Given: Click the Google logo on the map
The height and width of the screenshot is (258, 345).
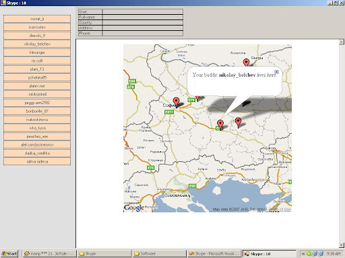Looking at the screenshot, I should tap(134, 208).
